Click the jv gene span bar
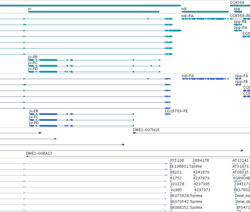 (x=94, y=12)
